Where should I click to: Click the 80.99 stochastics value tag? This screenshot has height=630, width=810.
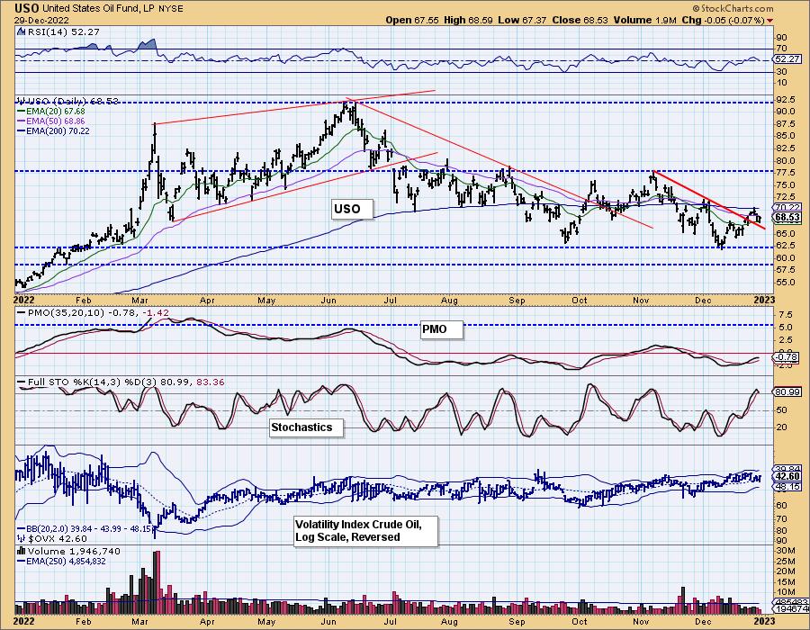787,391
